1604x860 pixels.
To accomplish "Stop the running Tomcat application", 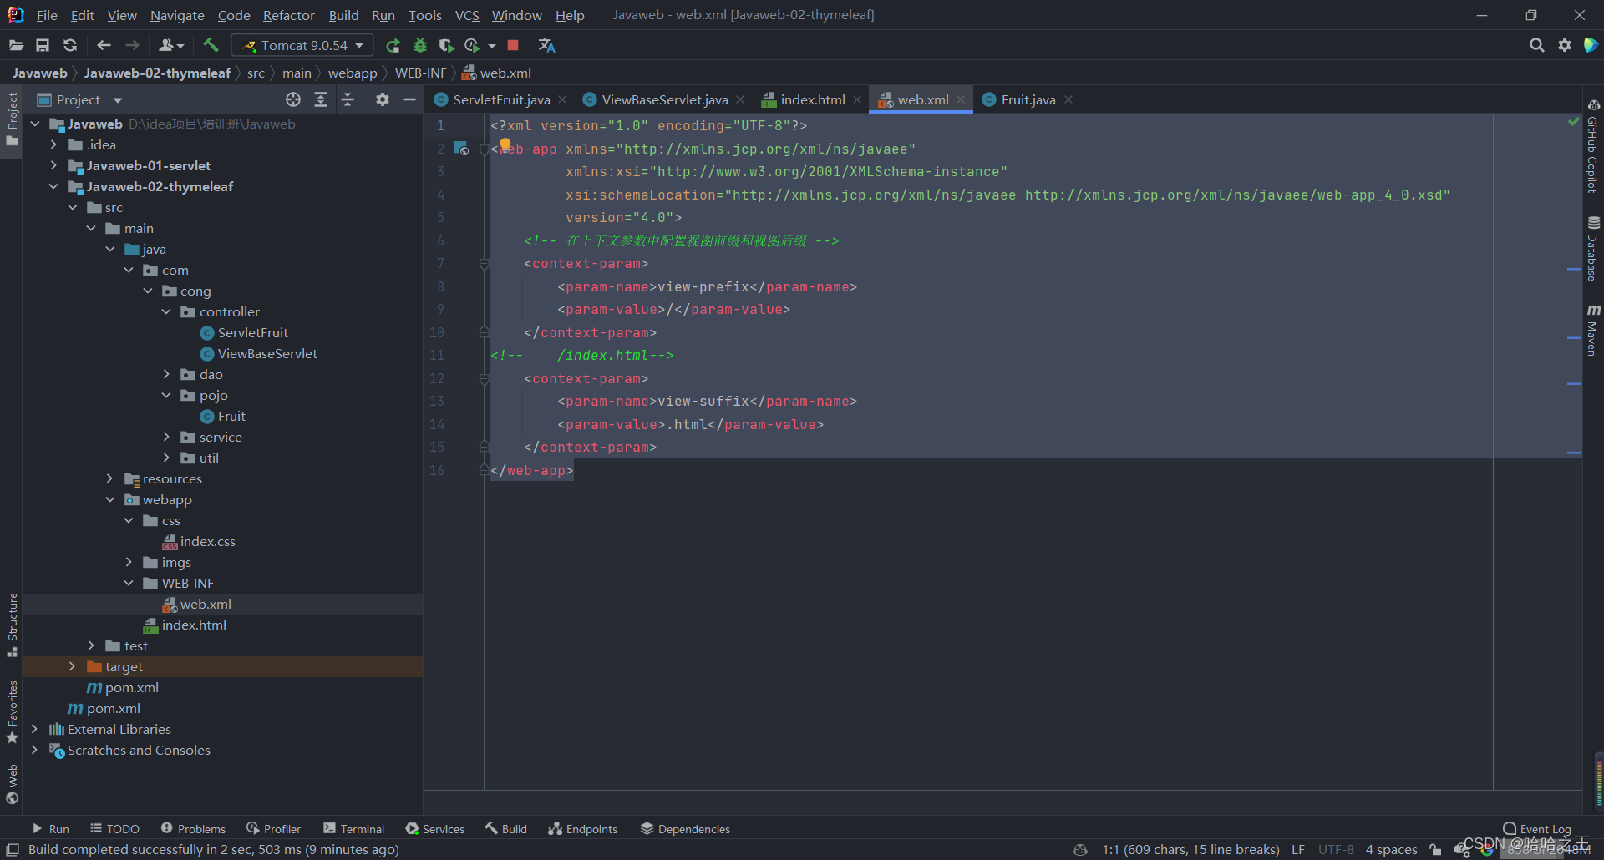I will (x=513, y=45).
